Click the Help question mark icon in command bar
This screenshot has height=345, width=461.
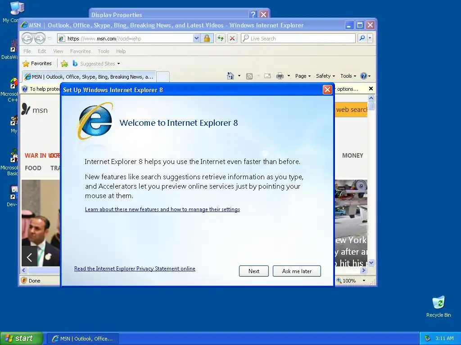364,76
